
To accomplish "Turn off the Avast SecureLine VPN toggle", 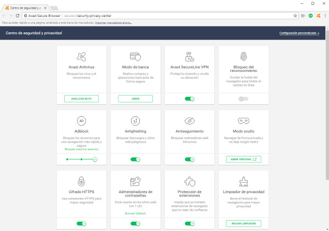I will (x=189, y=99).
